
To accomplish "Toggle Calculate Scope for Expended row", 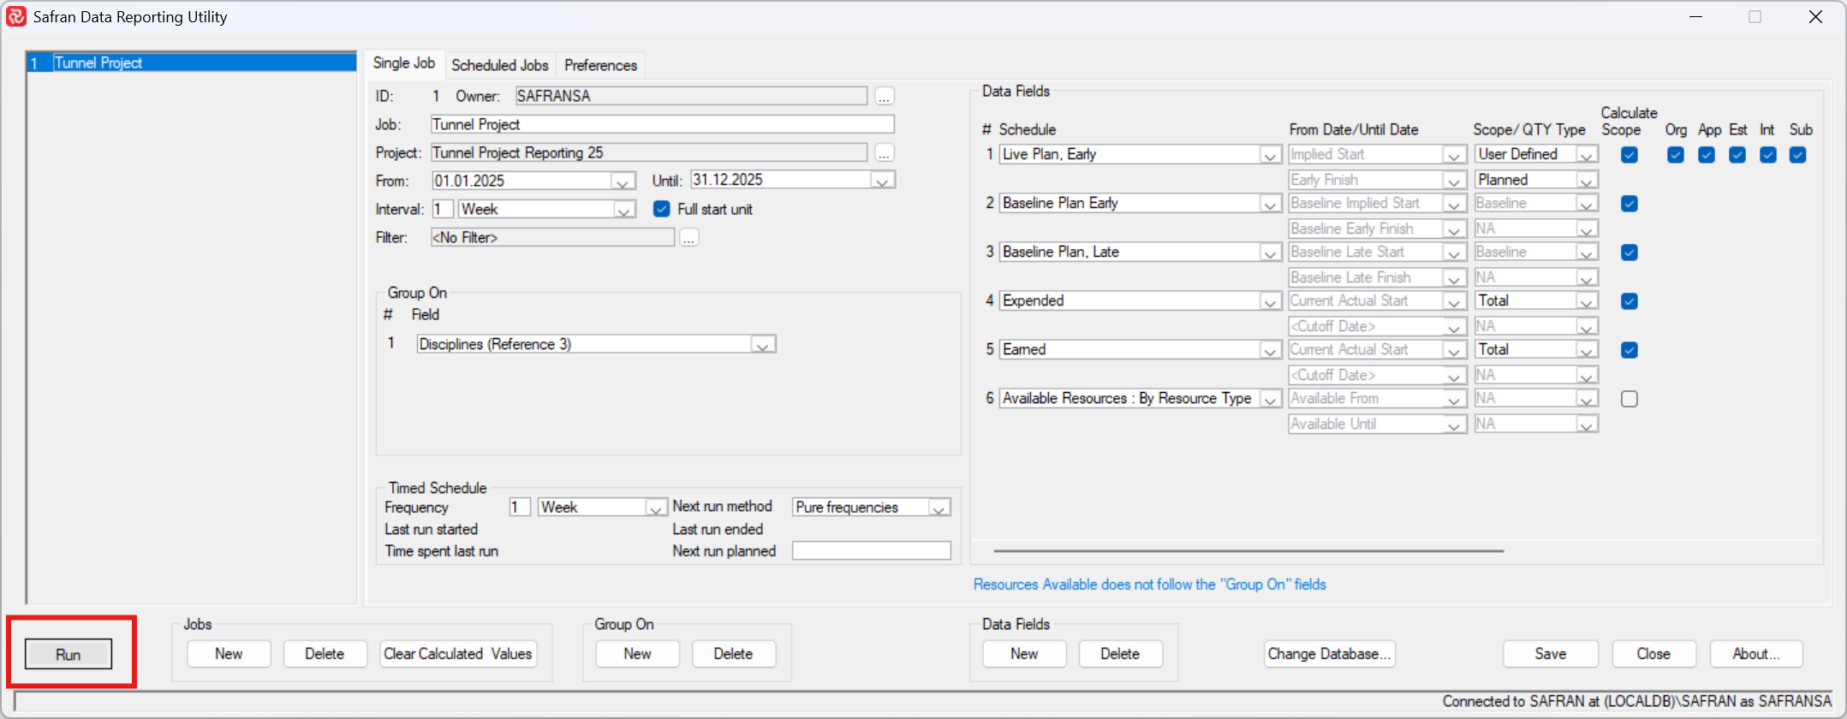I will pyautogui.click(x=1630, y=301).
